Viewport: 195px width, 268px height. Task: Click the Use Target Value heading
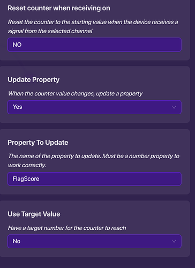coord(34,214)
